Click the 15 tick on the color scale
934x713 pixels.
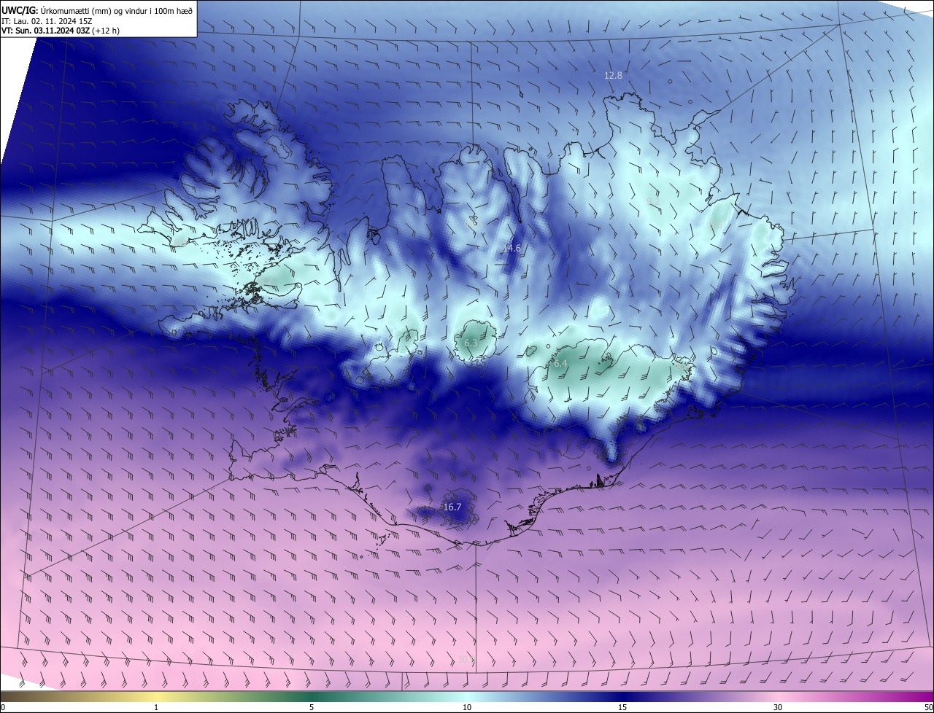[x=622, y=707]
